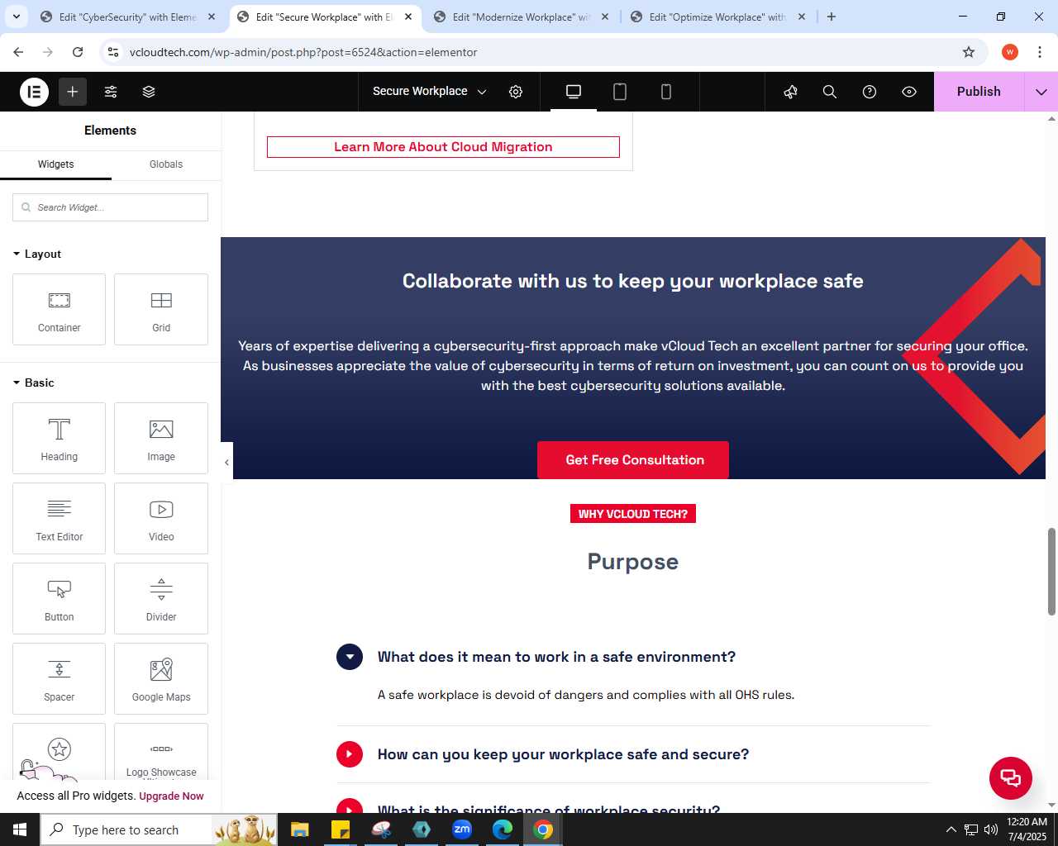Screen dimensions: 1058x846
Task: Select the Text Editor widget
Action: coord(60,518)
